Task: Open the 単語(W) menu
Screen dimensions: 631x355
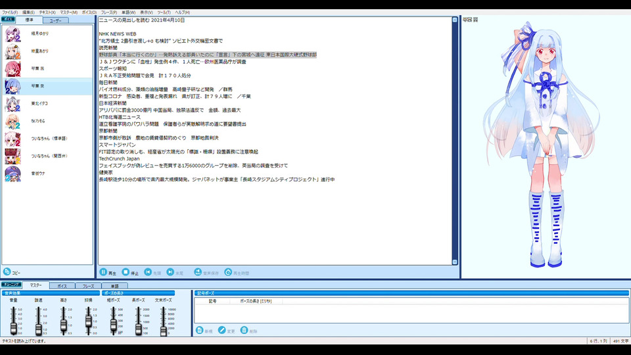Action: [129, 12]
